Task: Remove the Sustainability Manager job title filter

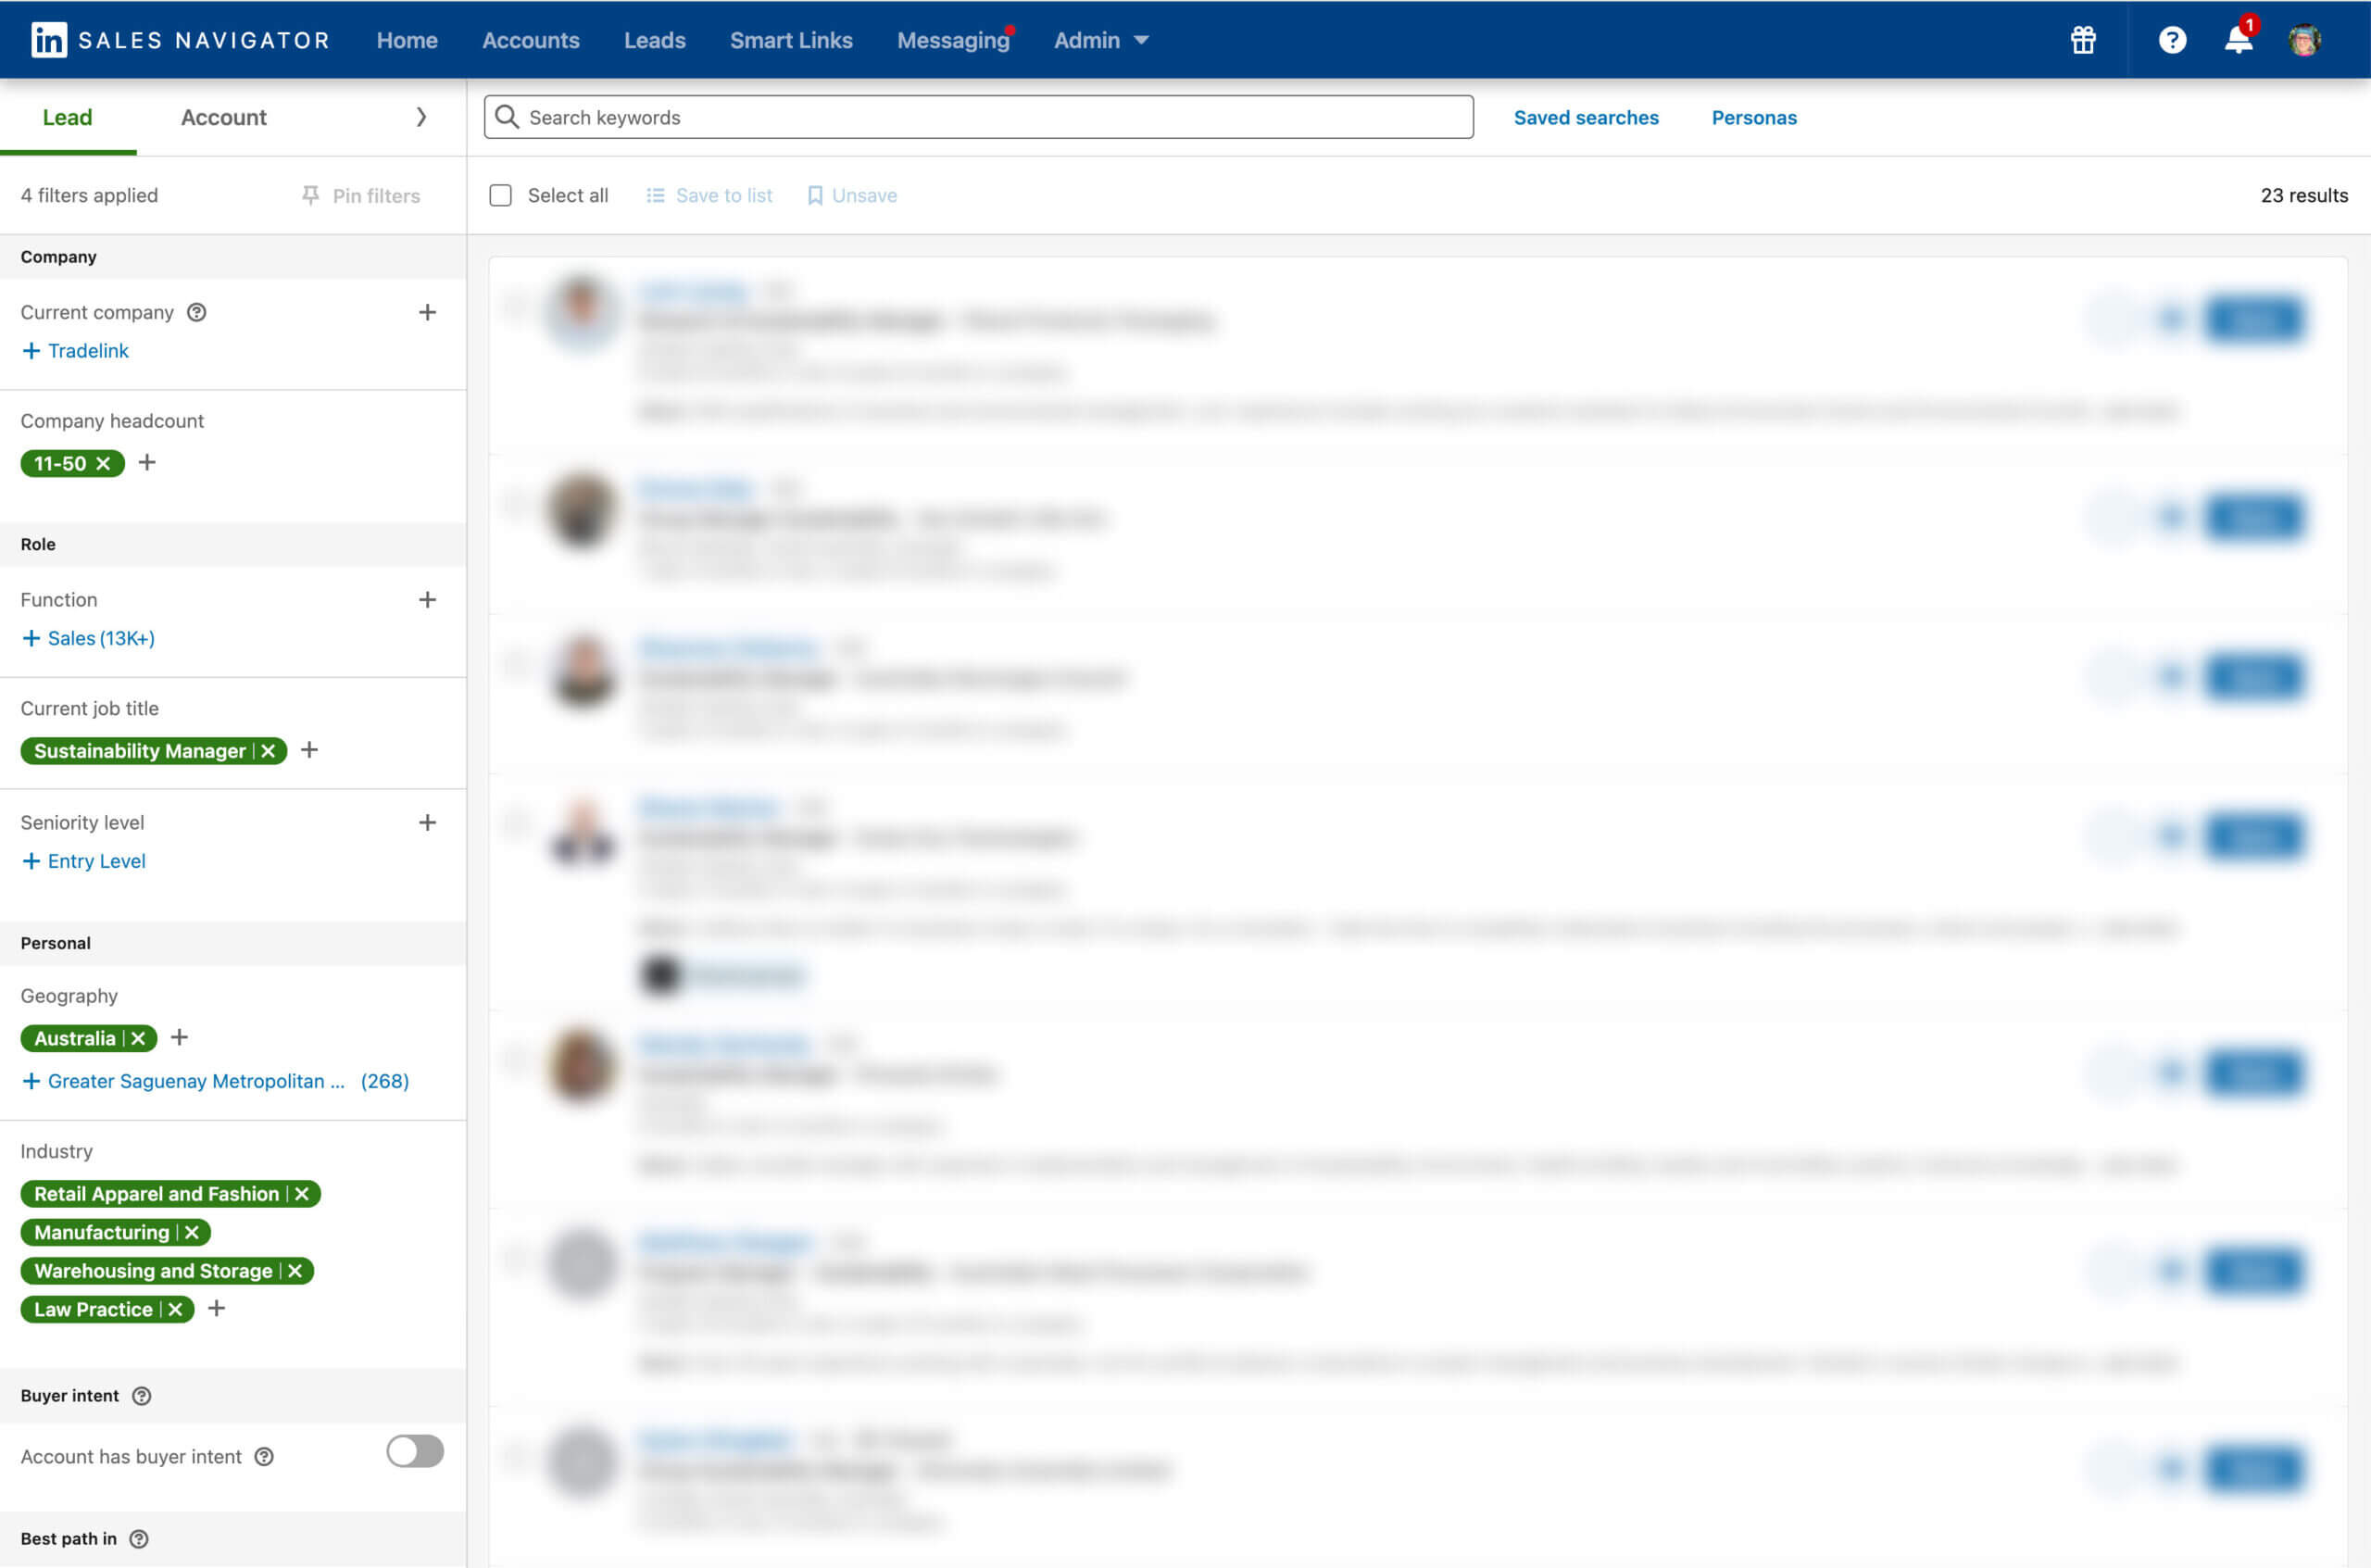Action: pos(268,751)
